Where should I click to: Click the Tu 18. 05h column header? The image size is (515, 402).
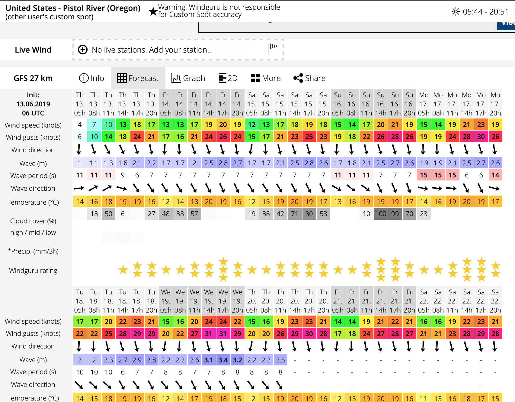pos(80,301)
